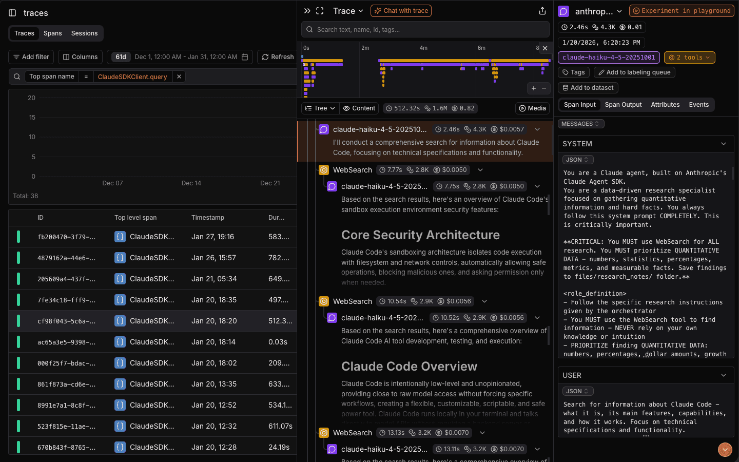Image resolution: width=739 pixels, height=462 pixels.
Task: Select trace row cf98f043-5c6a
Action: pos(153,321)
